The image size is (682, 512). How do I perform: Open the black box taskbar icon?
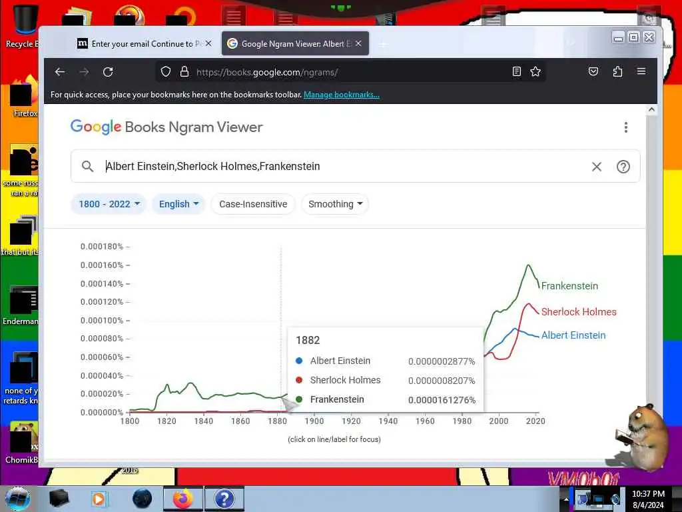(x=59, y=499)
